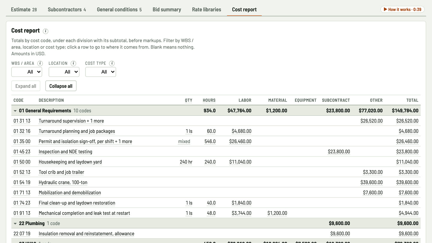The height and width of the screenshot is (243, 432).
Task: Open Inspection and NDE testing row
Action: tap(216, 151)
